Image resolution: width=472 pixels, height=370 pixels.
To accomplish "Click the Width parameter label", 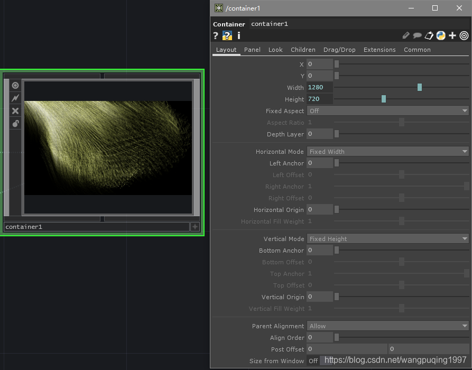I will [x=295, y=88].
